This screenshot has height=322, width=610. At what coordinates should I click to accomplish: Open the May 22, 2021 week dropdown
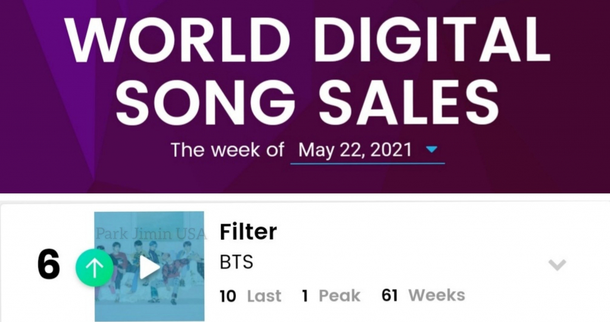pos(367,151)
